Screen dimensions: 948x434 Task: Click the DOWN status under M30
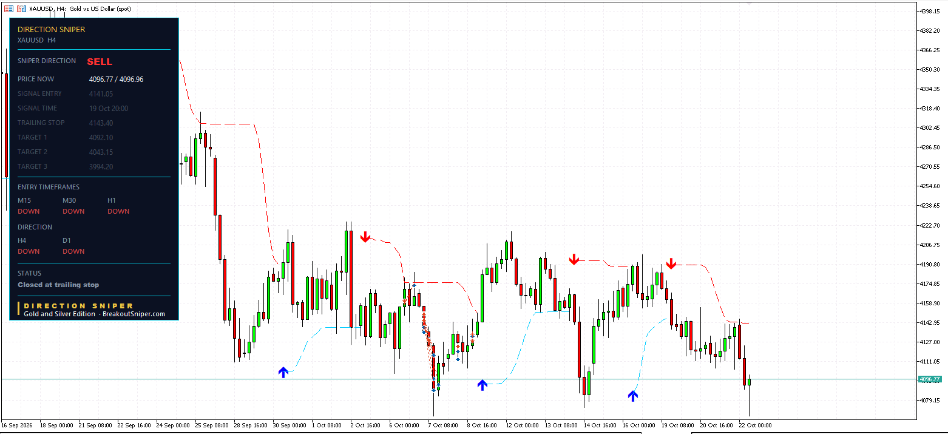pyautogui.click(x=73, y=211)
